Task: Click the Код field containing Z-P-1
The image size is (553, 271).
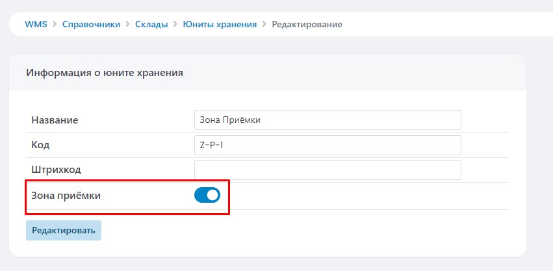Action: coord(327,145)
